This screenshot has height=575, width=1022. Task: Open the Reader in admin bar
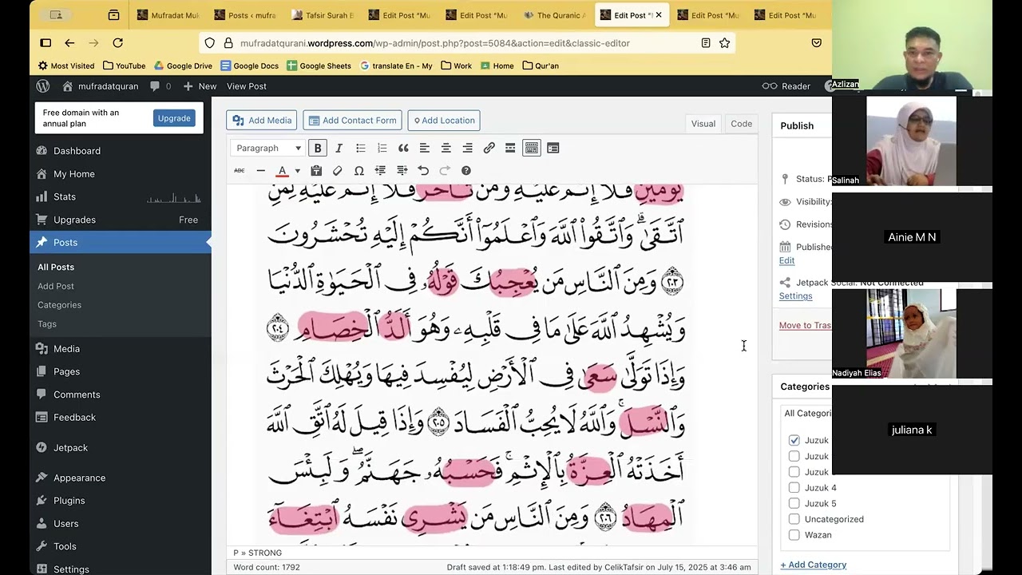[786, 86]
